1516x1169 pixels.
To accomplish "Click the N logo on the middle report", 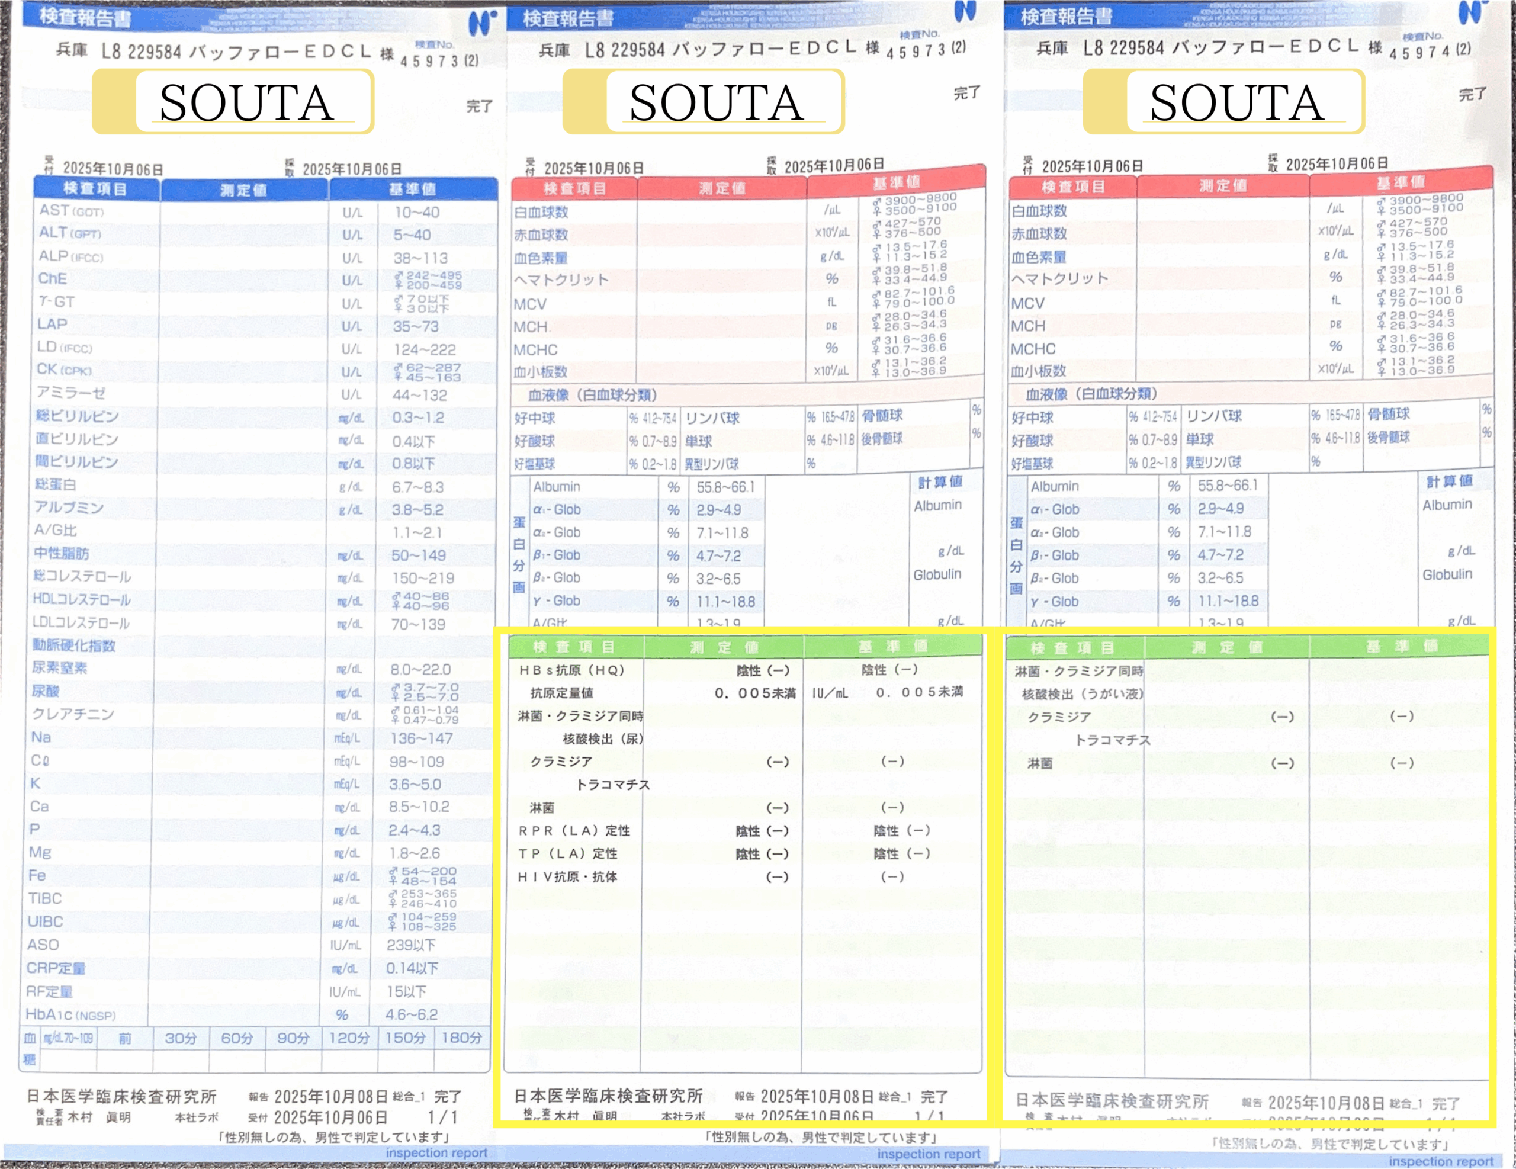I will coord(965,11).
